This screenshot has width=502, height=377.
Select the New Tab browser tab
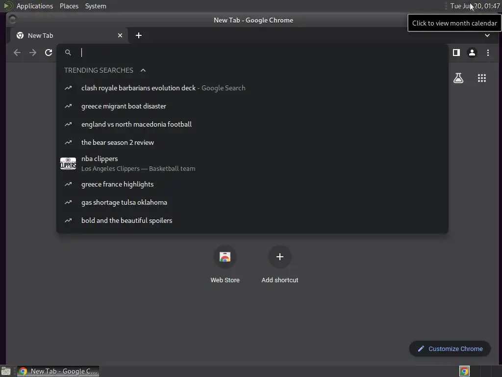click(69, 35)
